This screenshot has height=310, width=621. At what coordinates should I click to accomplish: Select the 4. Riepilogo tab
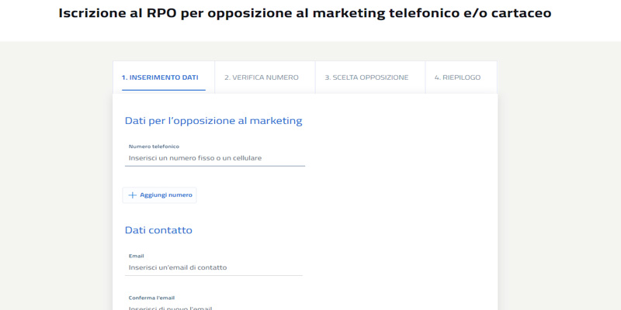(x=457, y=77)
